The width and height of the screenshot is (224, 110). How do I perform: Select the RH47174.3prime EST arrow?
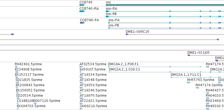pyautogui.click(x=197, y=88)
